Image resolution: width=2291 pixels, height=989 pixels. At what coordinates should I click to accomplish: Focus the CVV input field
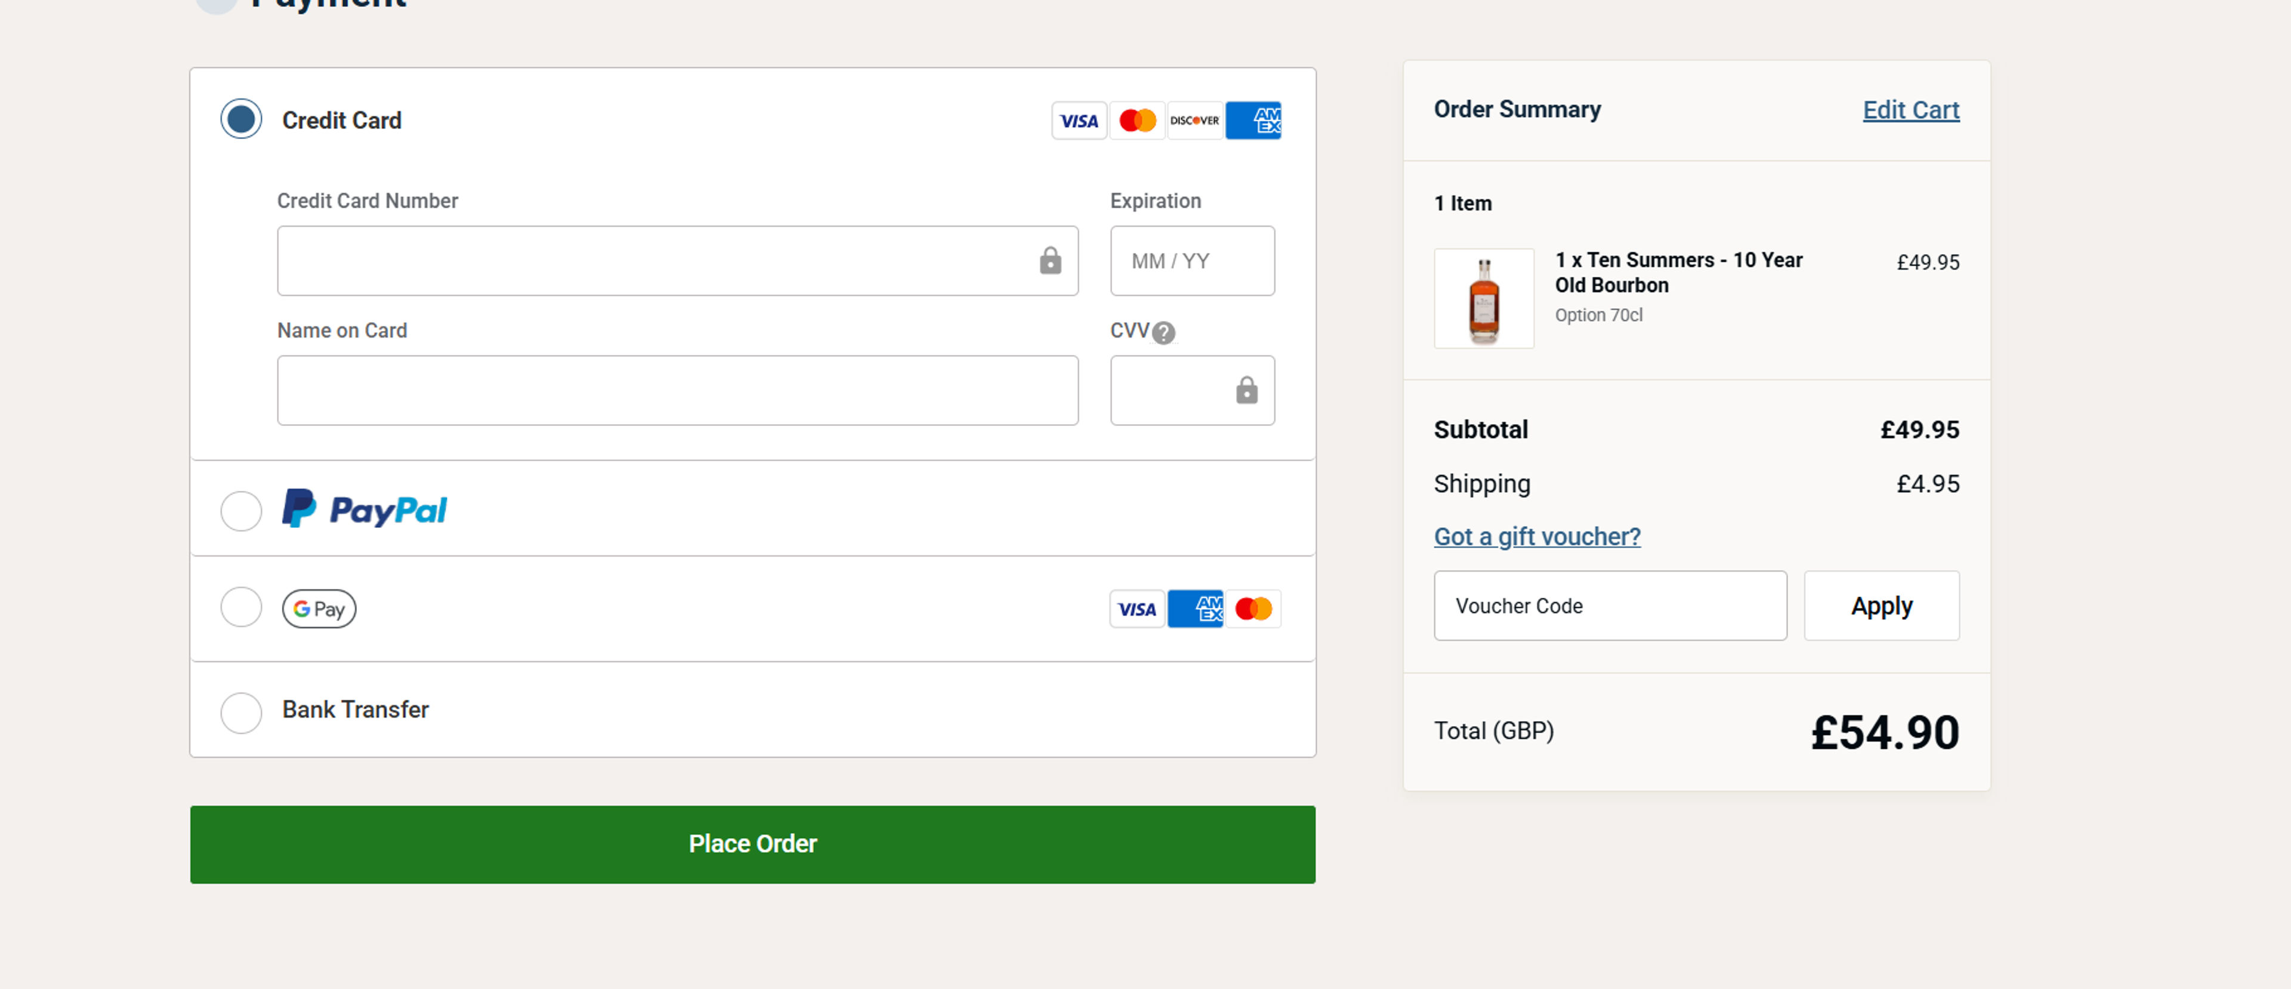(x=1192, y=391)
